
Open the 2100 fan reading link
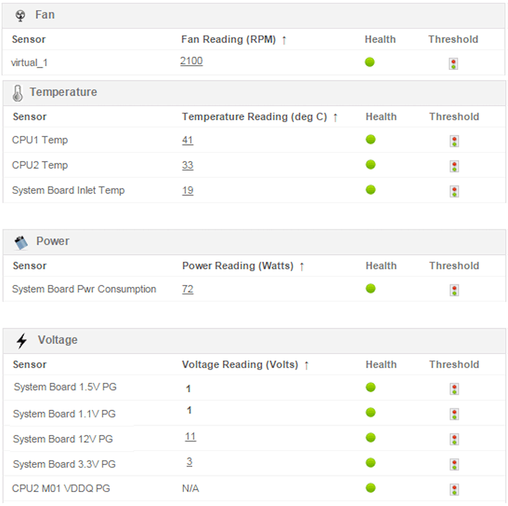point(191,61)
